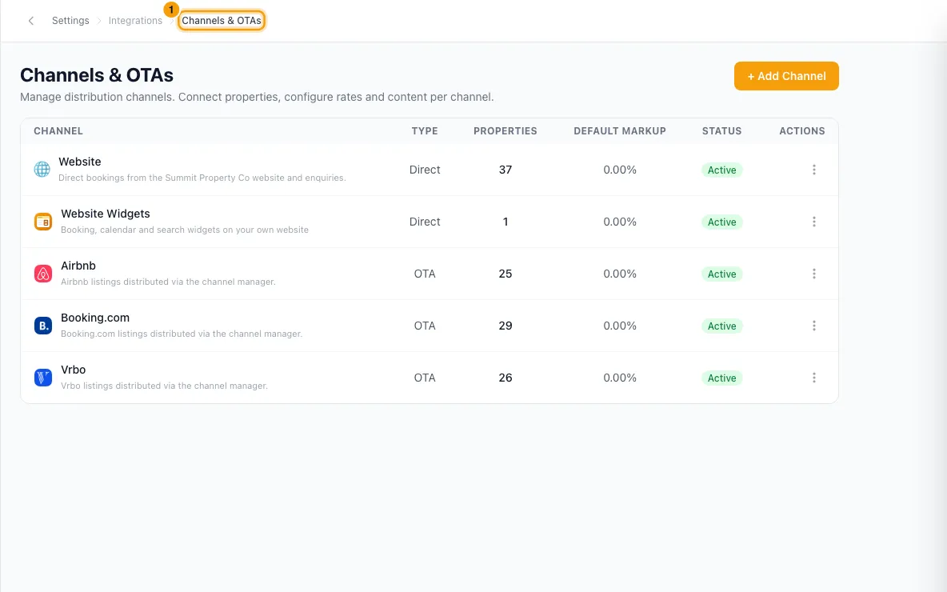Click the Add Channel button

(786, 76)
